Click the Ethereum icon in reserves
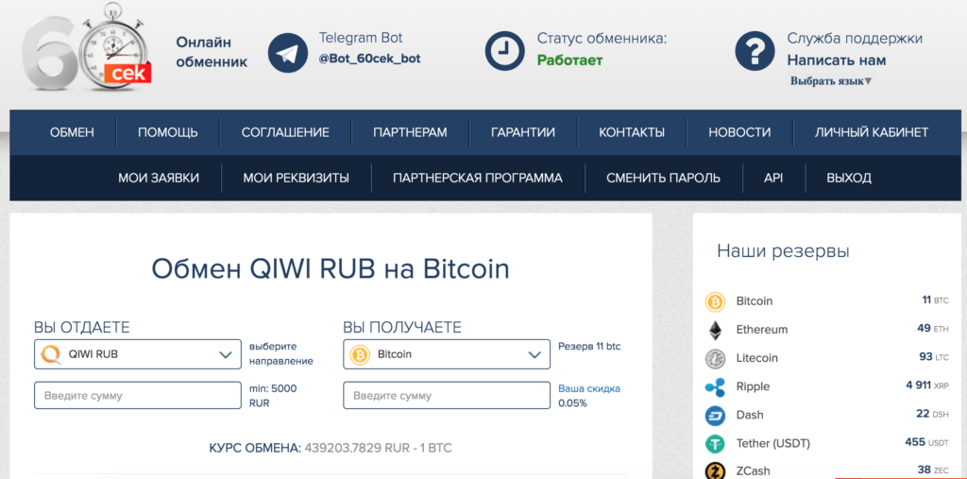This screenshot has height=479, width=967. [x=715, y=330]
